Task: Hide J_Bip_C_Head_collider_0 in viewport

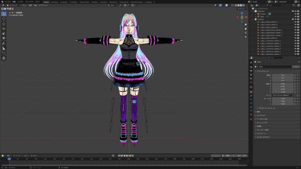Action: click(x=295, y=22)
